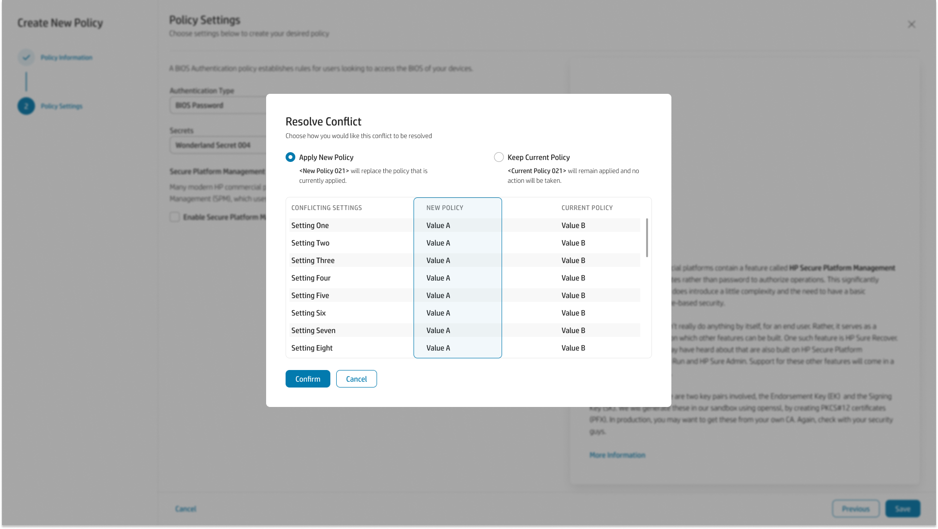The height and width of the screenshot is (529, 938).
Task: Select Value A for Setting Three
Action: (438, 260)
